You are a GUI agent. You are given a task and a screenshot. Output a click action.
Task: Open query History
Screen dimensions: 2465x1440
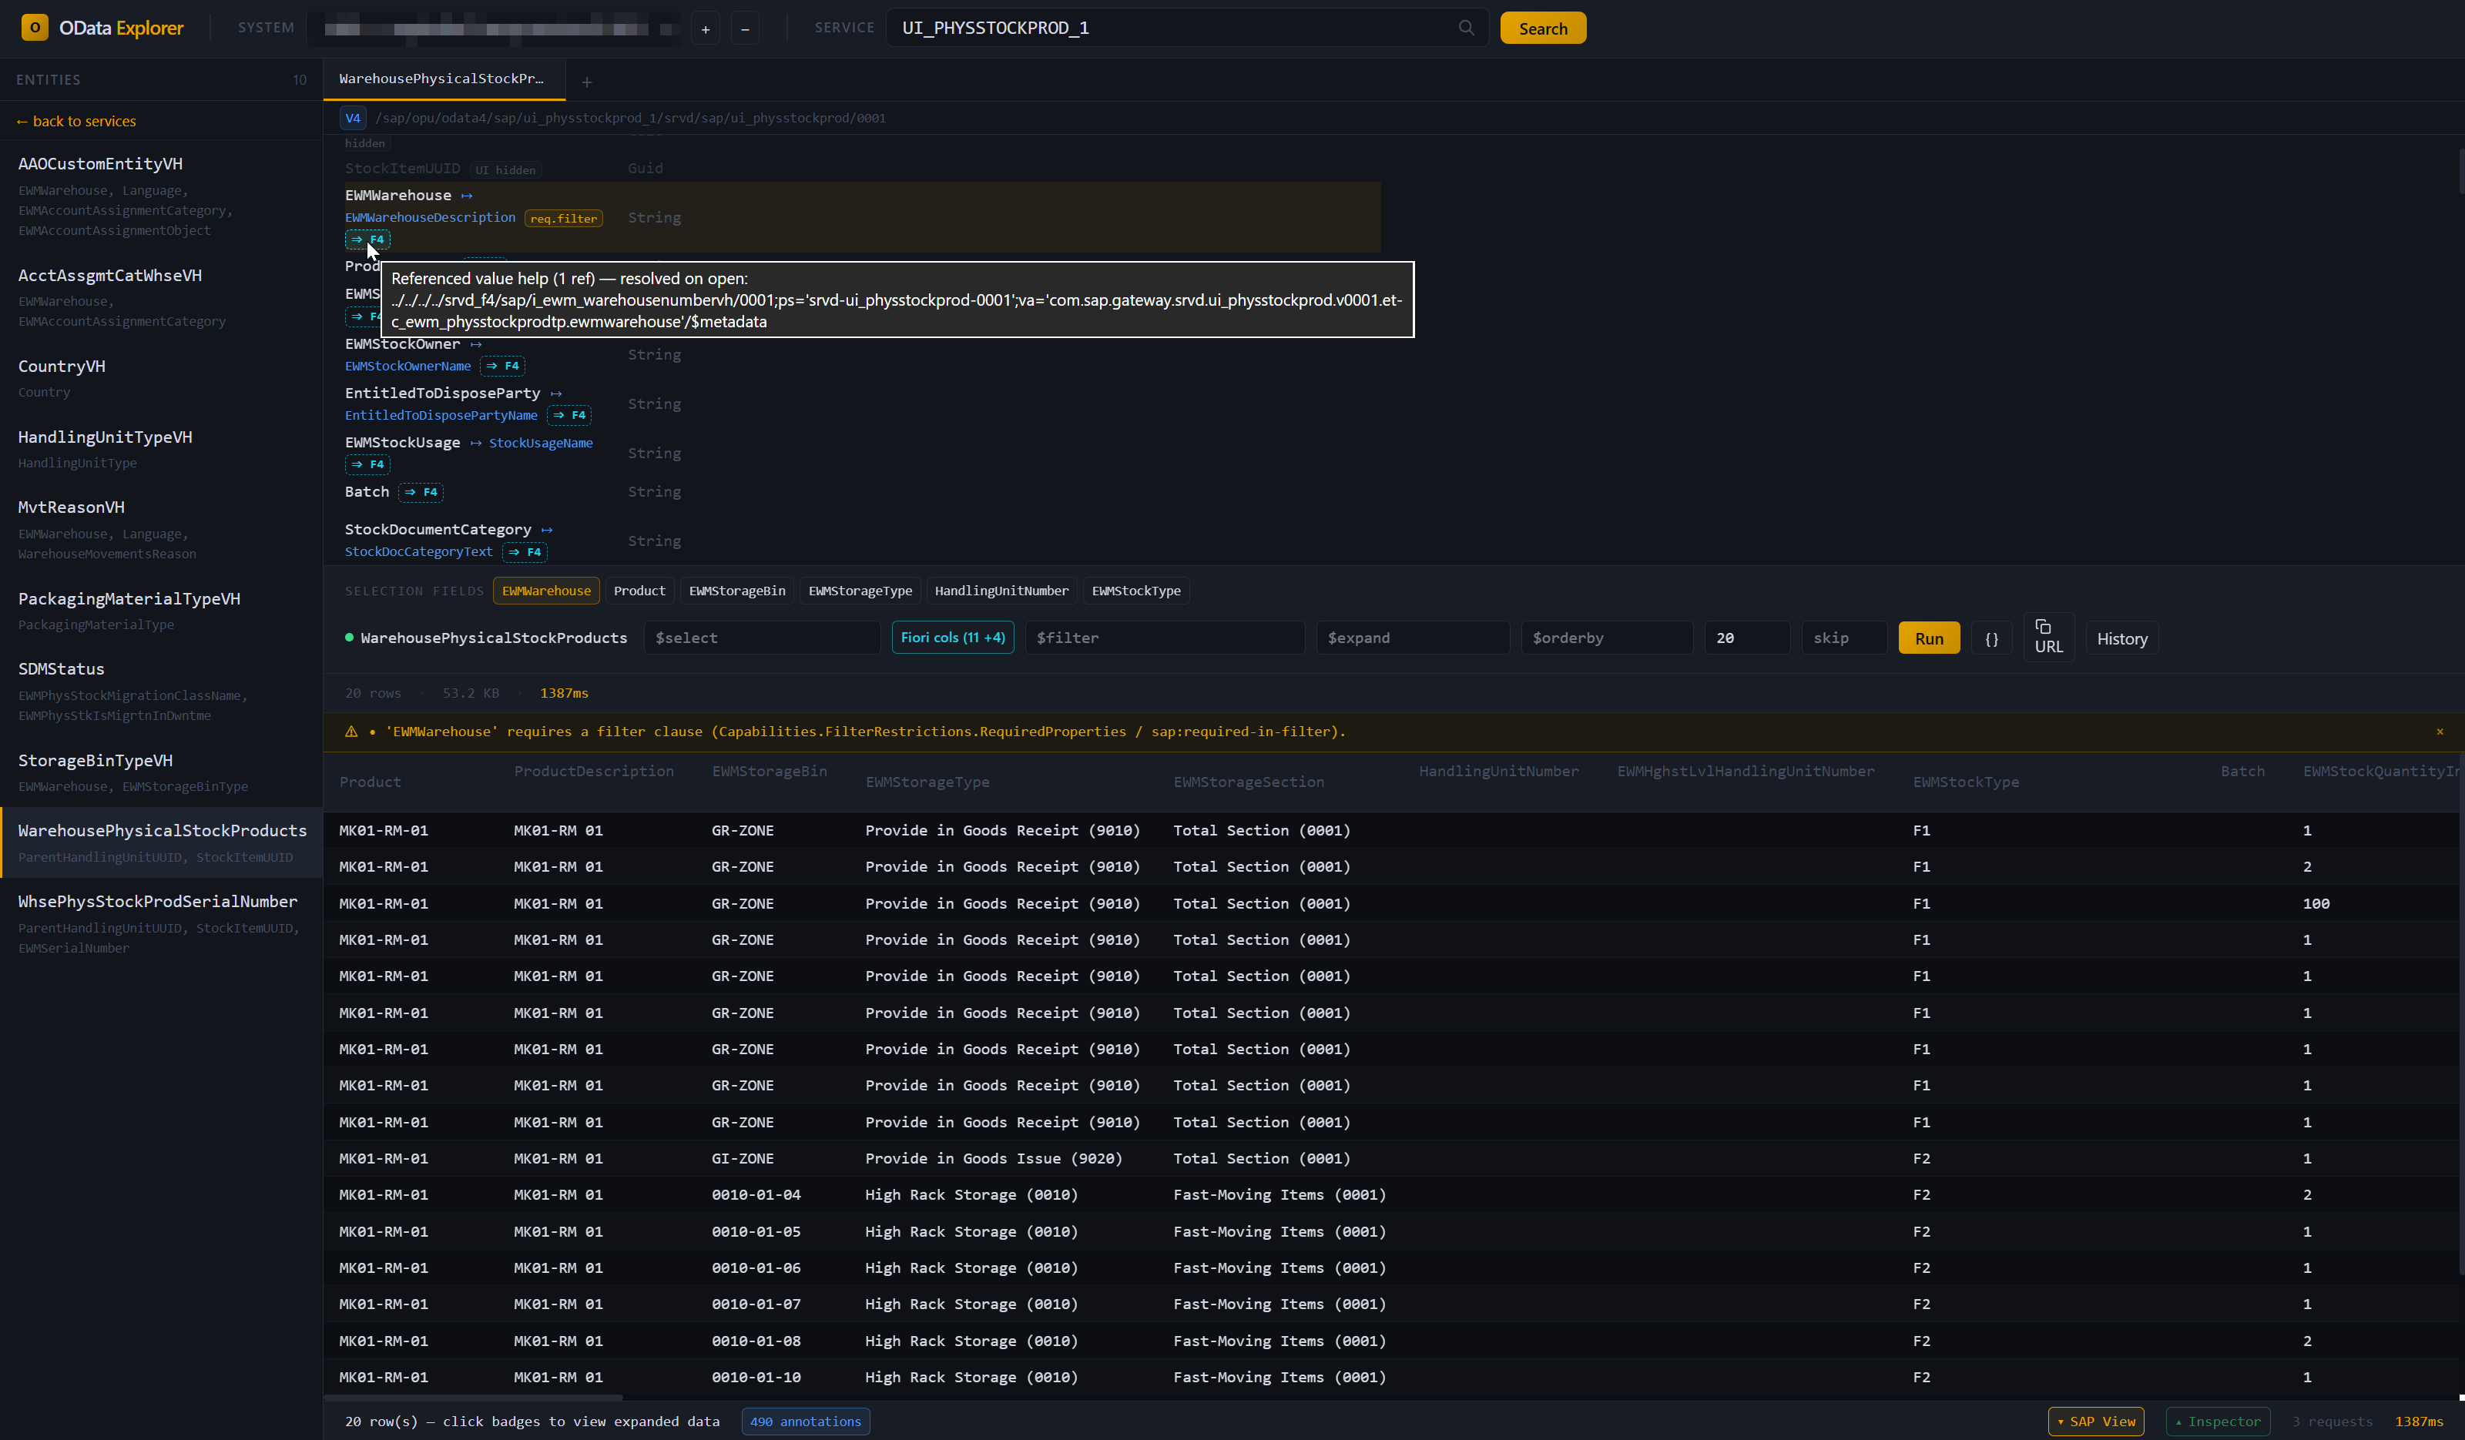(2121, 638)
